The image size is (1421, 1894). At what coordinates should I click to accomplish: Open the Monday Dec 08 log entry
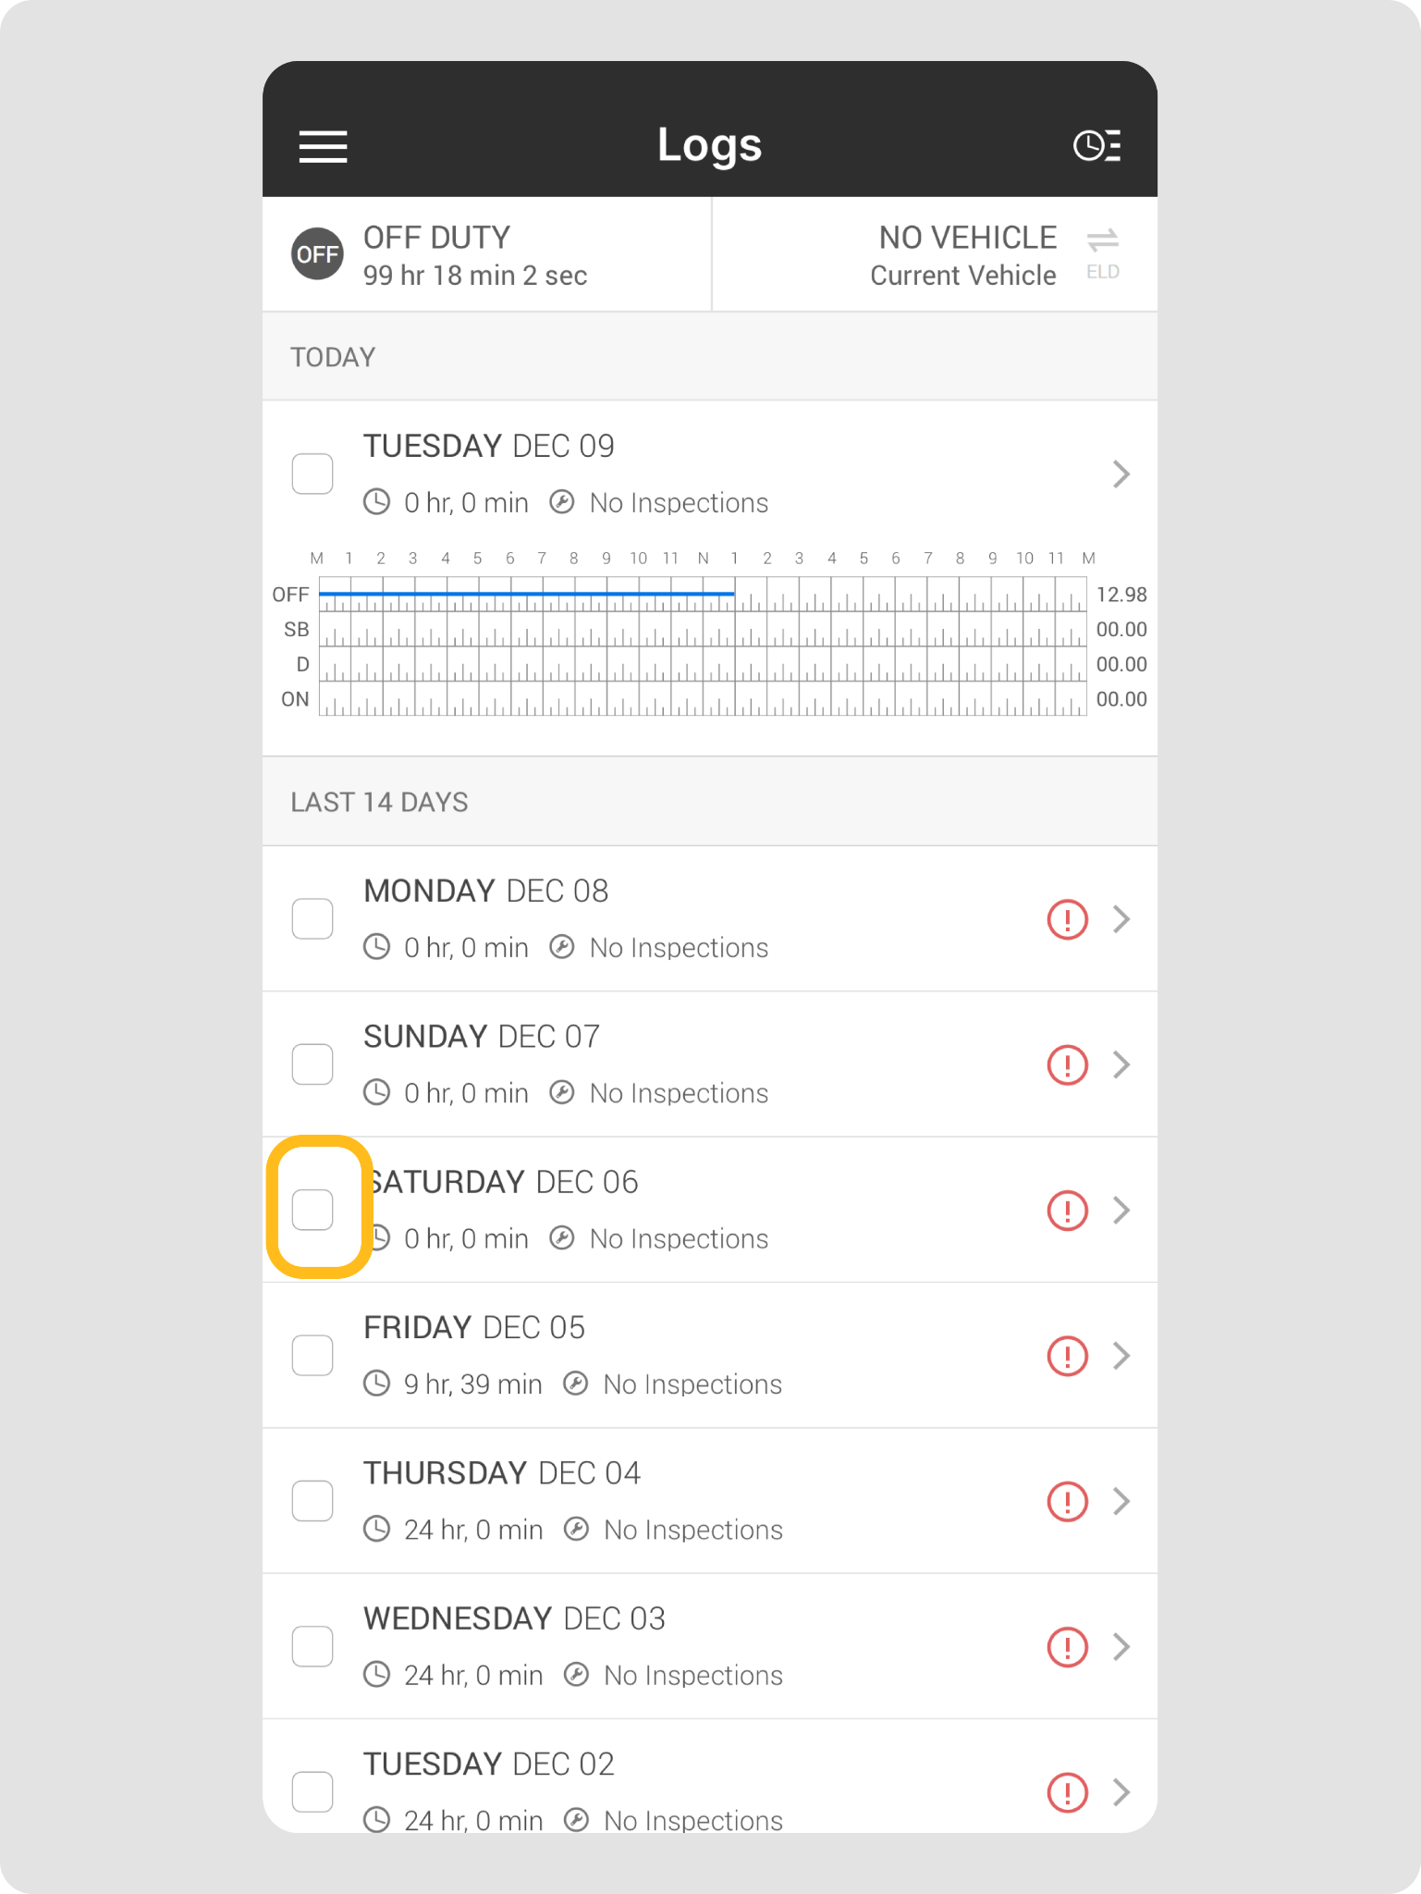click(647, 919)
